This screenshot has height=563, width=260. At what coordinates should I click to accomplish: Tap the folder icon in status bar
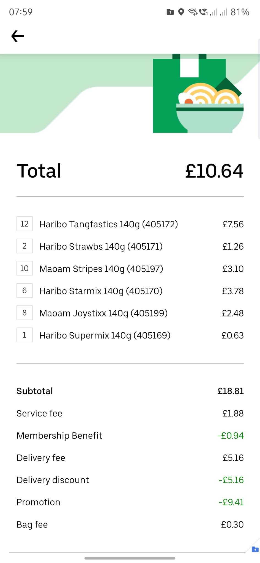coord(170,12)
